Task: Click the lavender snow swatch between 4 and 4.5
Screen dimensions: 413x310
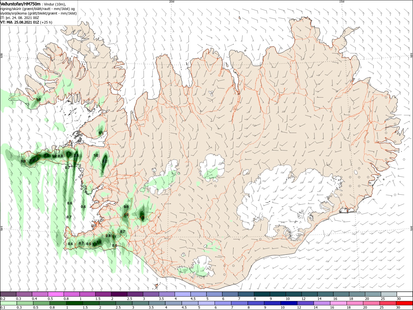Action: point(183,294)
